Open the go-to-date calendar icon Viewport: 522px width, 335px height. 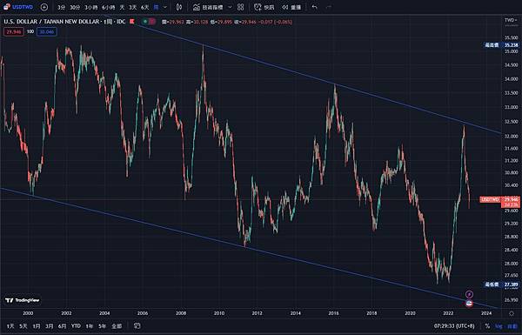coord(137,325)
